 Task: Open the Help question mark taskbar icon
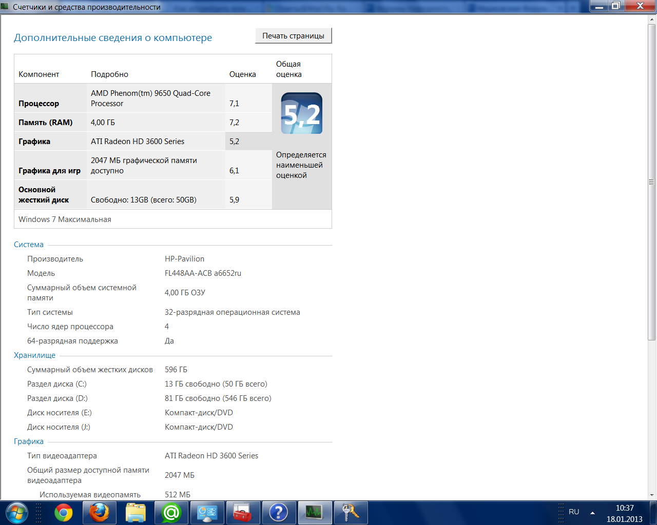pos(278,512)
